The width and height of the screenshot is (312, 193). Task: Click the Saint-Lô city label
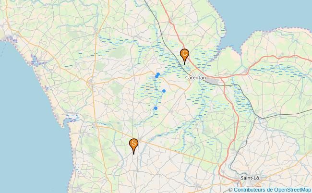click(x=250, y=178)
